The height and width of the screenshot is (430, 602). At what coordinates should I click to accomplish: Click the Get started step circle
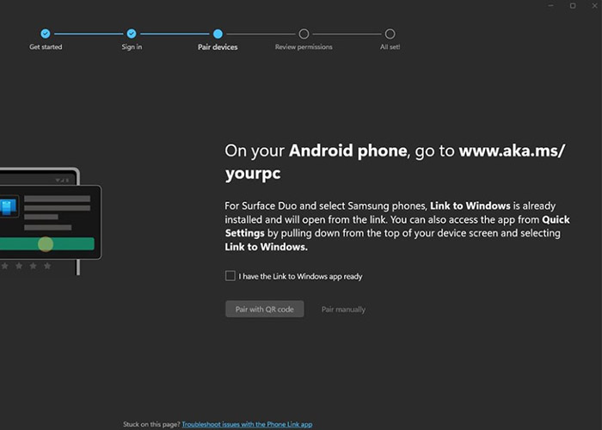point(46,34)
